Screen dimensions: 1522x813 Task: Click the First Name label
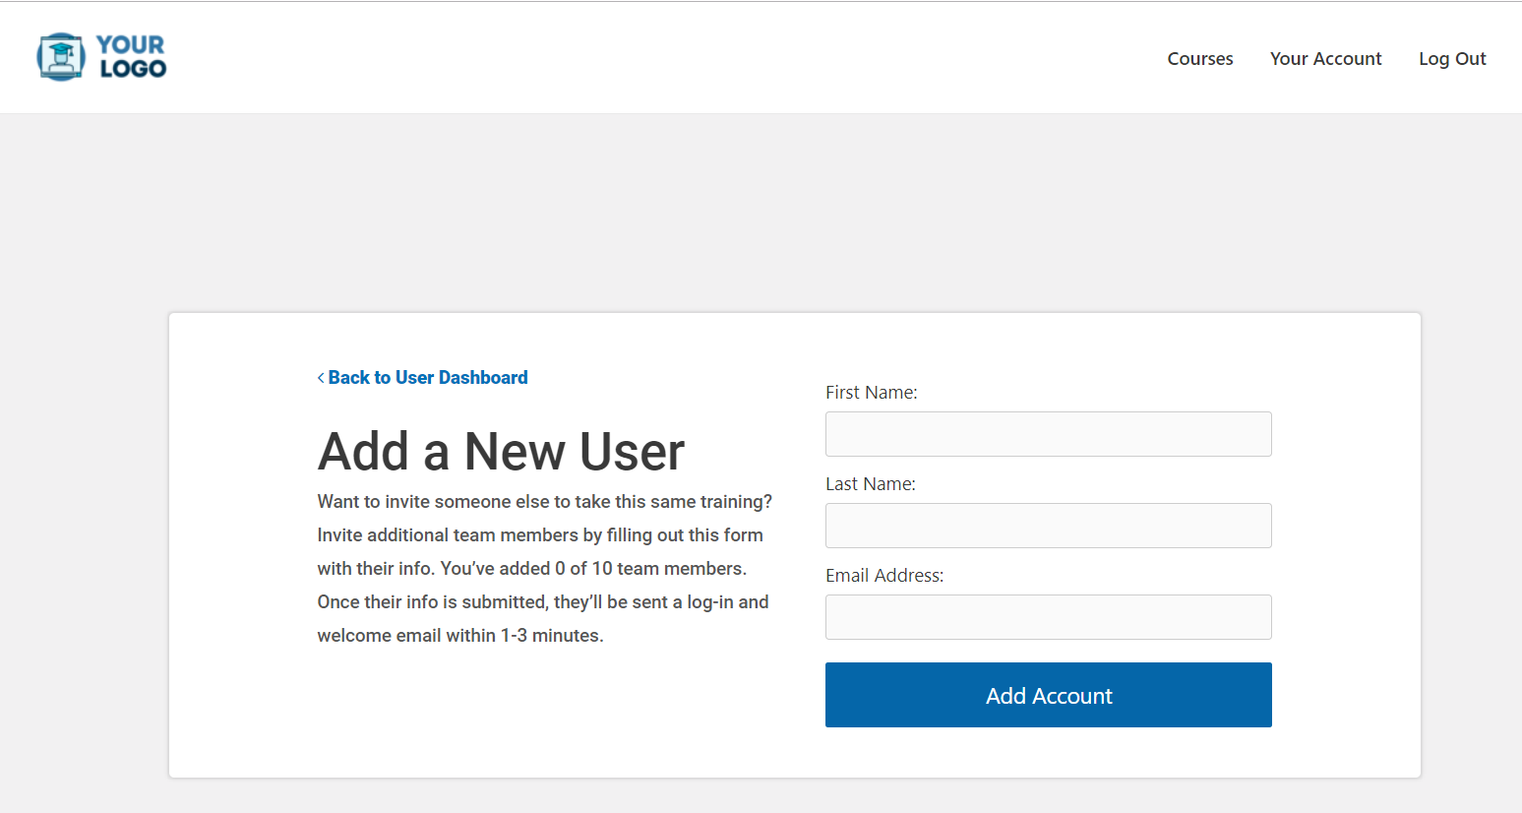coord(872,392)
